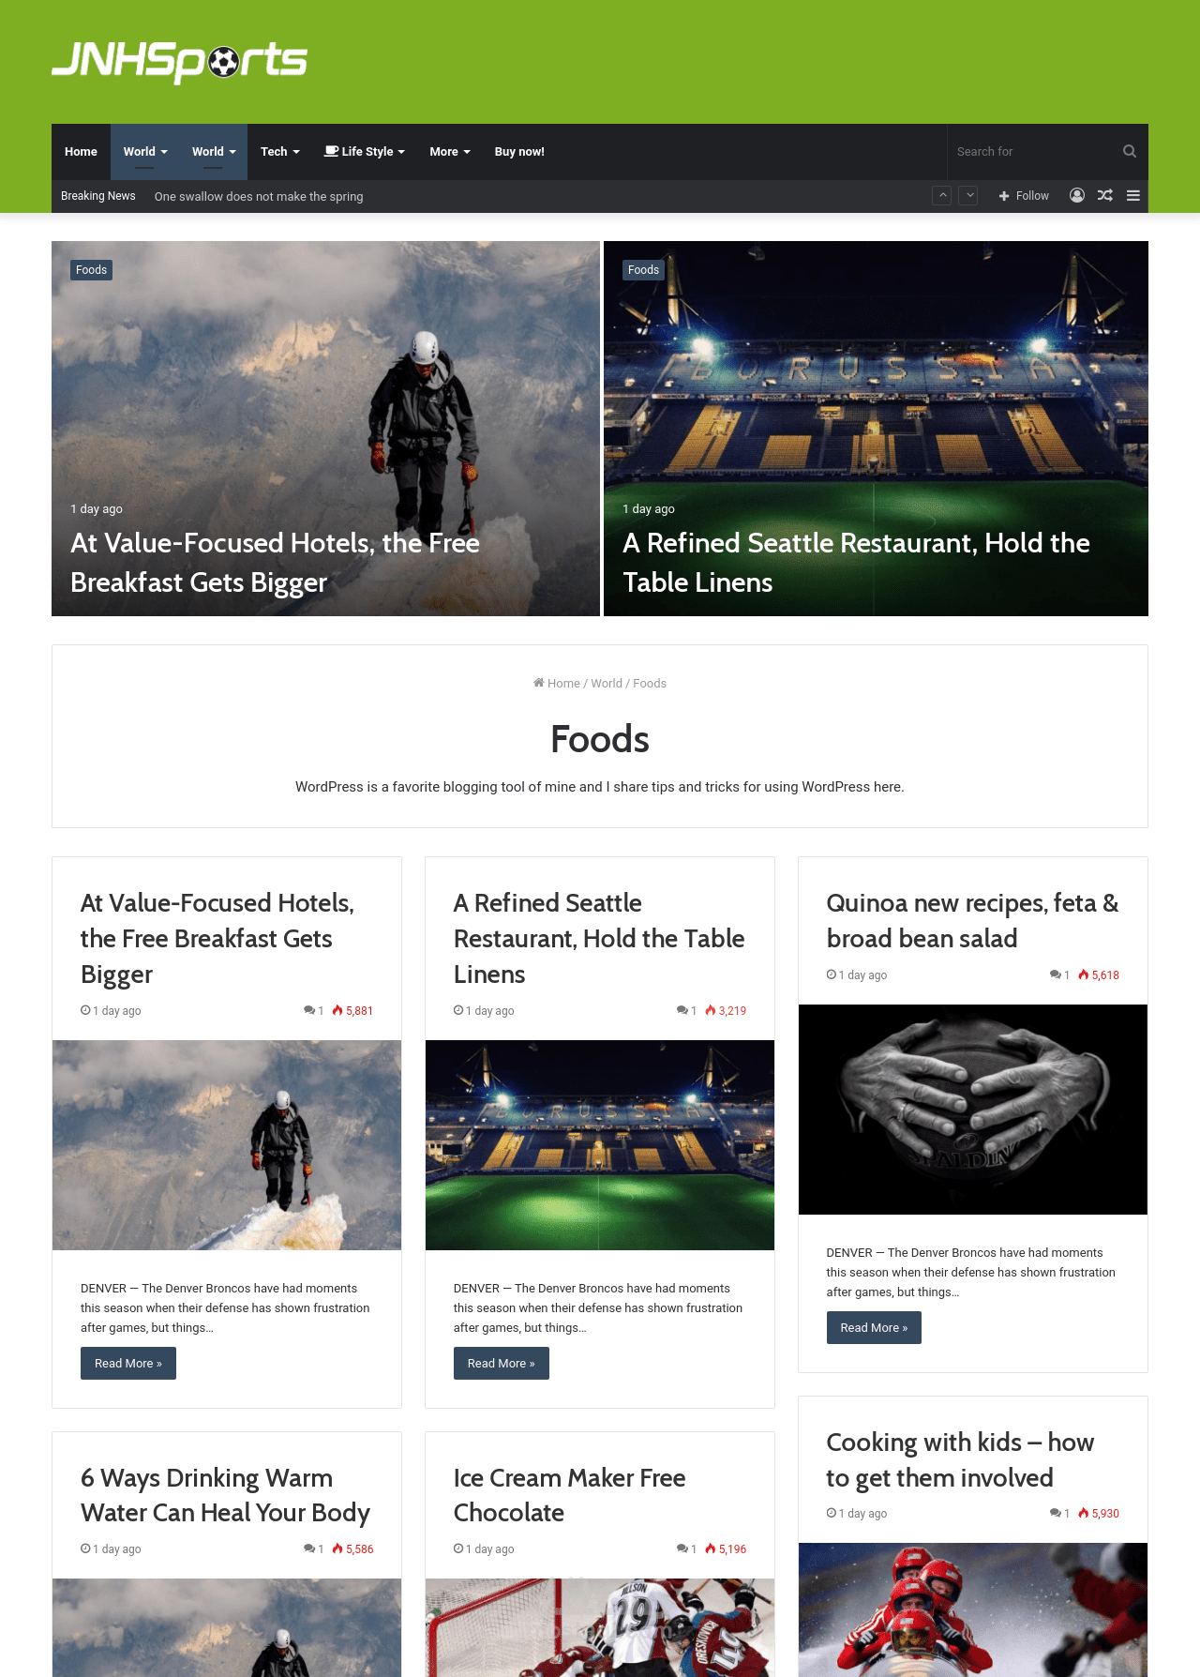This screenshot has height=1677, width=1200.
Task: Expand the Tech dropdown menu
Action: click(280, 152)
